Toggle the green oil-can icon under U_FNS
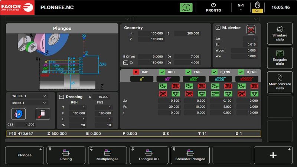The width and height of the screenshot is (297, 167). (x=242, y=86)
